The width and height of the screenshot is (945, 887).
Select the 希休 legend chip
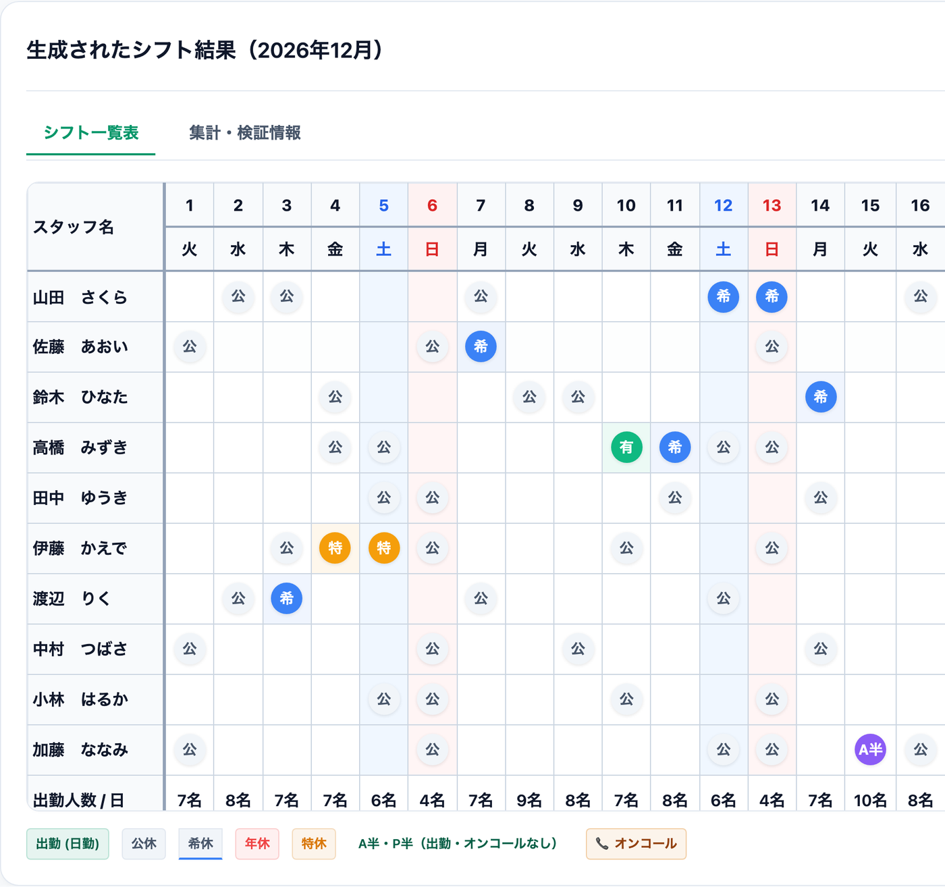click(x=200, y=844)
